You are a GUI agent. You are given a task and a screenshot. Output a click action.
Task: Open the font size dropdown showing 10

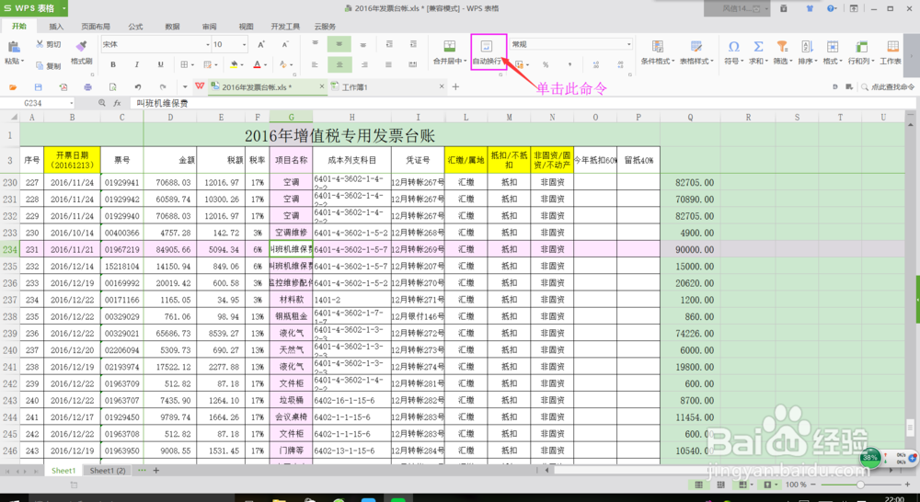point(244,44)
